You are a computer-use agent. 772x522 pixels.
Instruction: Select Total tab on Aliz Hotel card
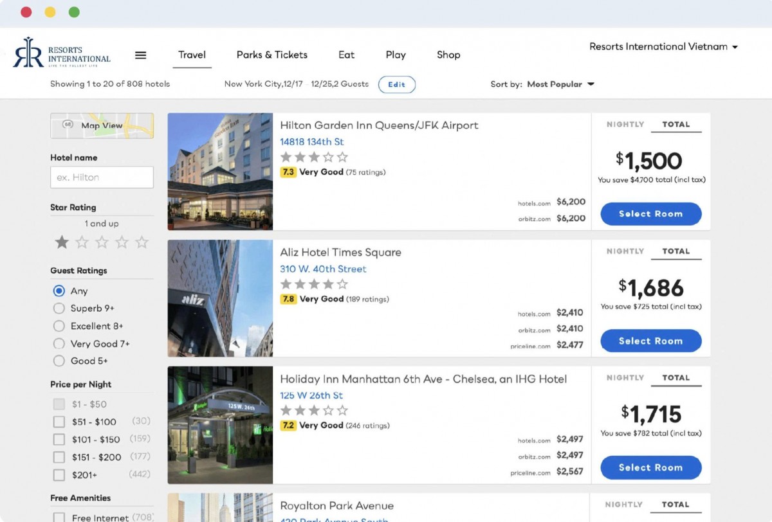point(676,251)
